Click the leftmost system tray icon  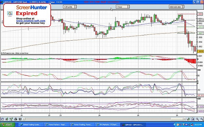[175, 125]
